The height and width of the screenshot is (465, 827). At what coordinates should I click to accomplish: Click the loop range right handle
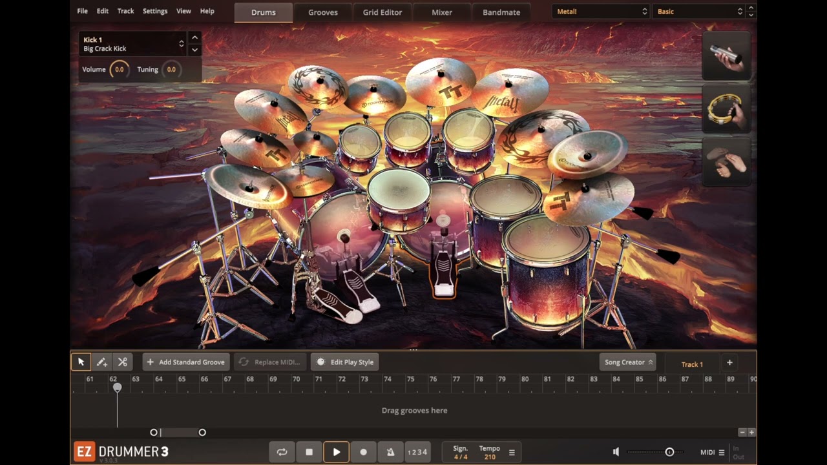pyautogui.click(x=202, y=433)
